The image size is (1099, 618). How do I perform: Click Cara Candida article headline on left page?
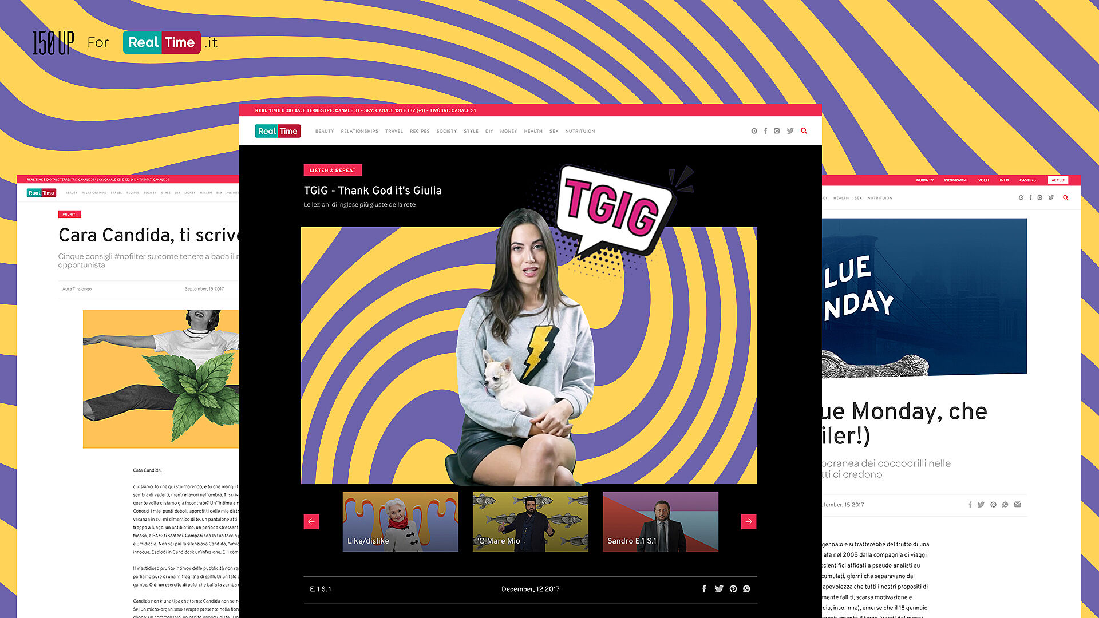[x=149, y=235]
